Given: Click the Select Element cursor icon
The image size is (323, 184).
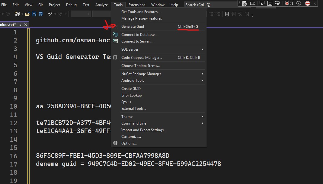Looking at the screenshot, I should (x=262, y=3).
